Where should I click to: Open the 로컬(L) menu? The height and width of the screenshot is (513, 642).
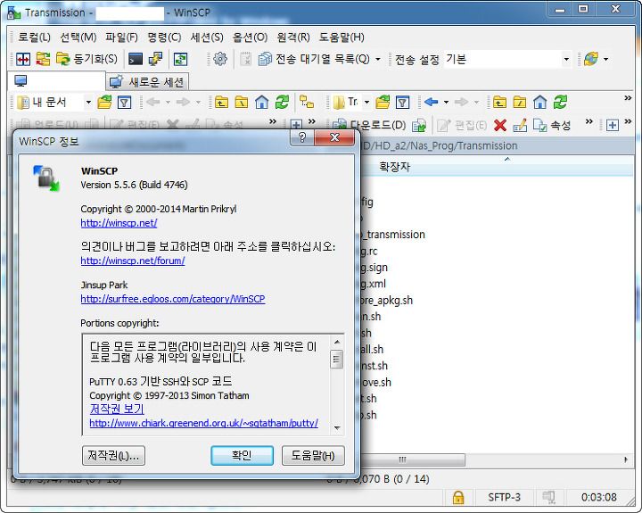(x=35, y=37)
